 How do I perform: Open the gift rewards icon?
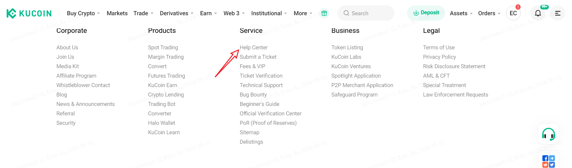pyautogui.click(x=324, y=13)
